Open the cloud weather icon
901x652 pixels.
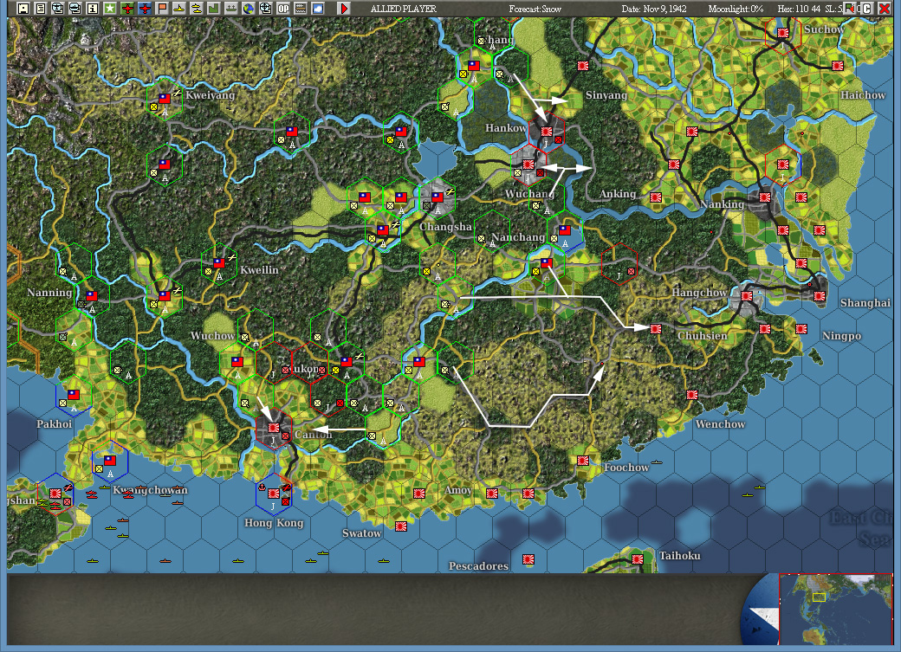pyautogui.click(x=318, y=8)
